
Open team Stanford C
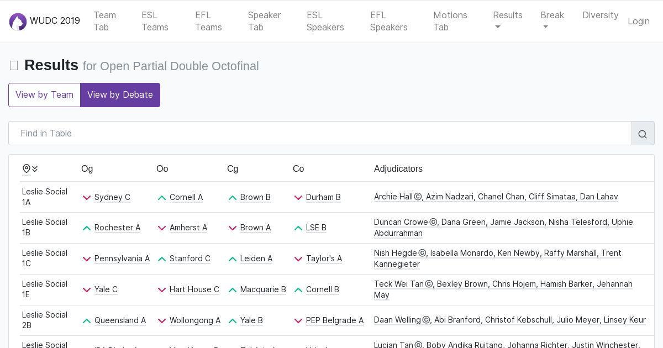tap(190, 259)
